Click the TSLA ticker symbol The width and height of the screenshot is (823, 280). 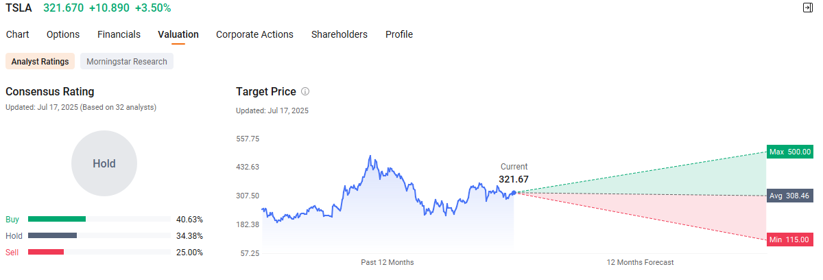coord(19,8)
